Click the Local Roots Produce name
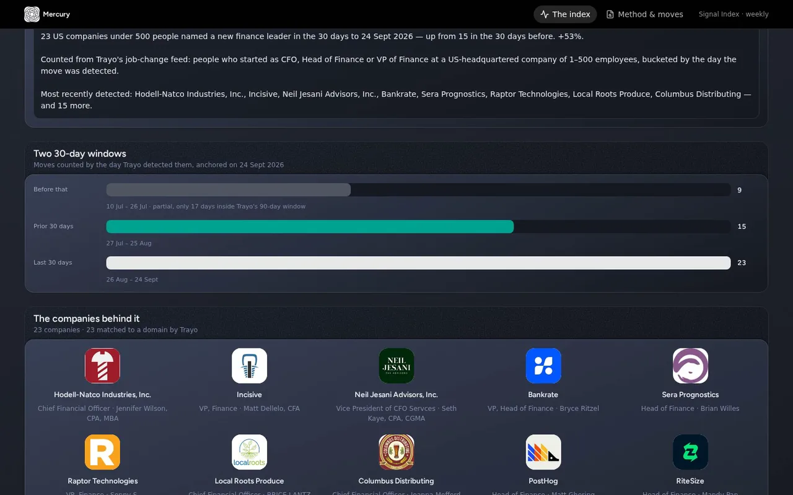The image size is (793, 495). (249, 481)
